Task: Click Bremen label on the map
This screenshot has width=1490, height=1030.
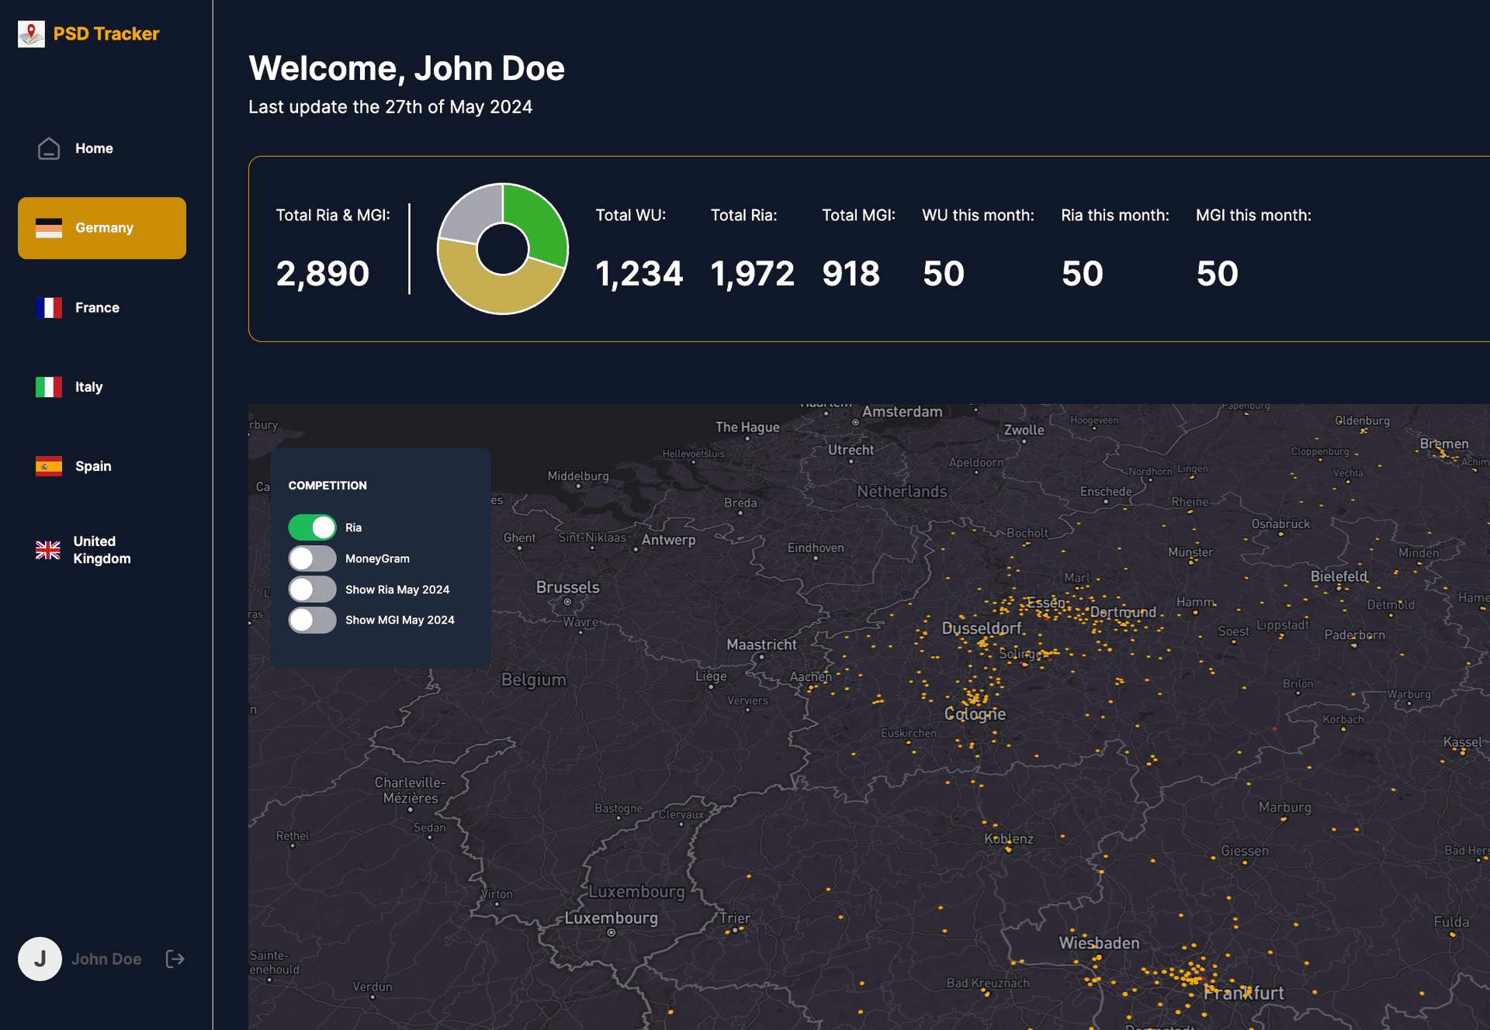Action: 1444,444
